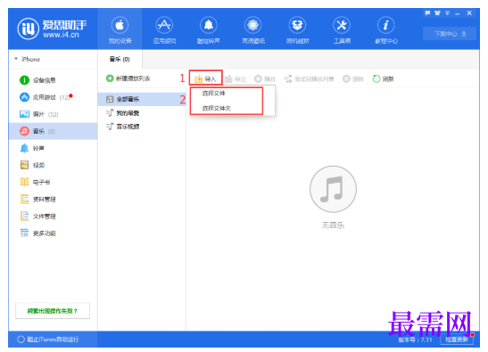Toggle 阻止iTunes自动运行 option

48,340
